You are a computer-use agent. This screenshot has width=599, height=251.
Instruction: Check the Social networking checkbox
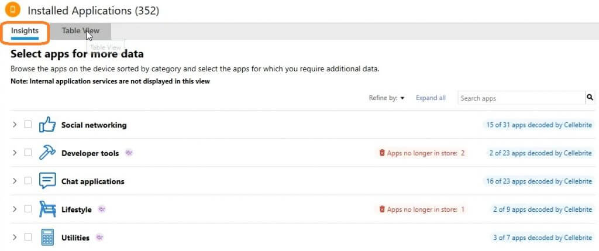point(27,125)
